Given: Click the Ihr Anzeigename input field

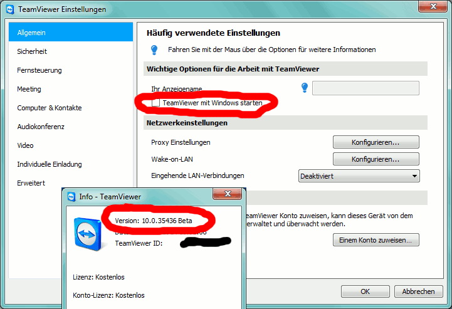Looking at the screenshot, I should (365, 88).
